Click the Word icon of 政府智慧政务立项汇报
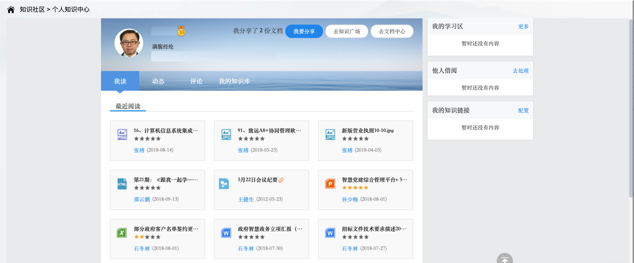 pos(226,233)
